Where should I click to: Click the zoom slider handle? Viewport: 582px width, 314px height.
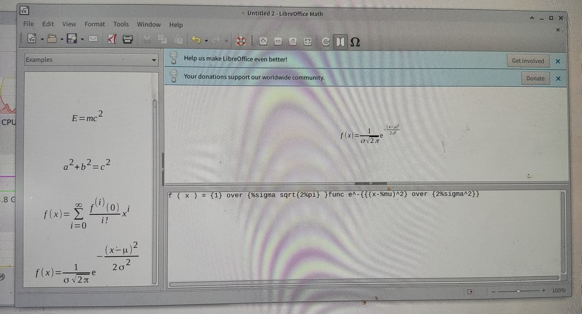tap(518, 291)
